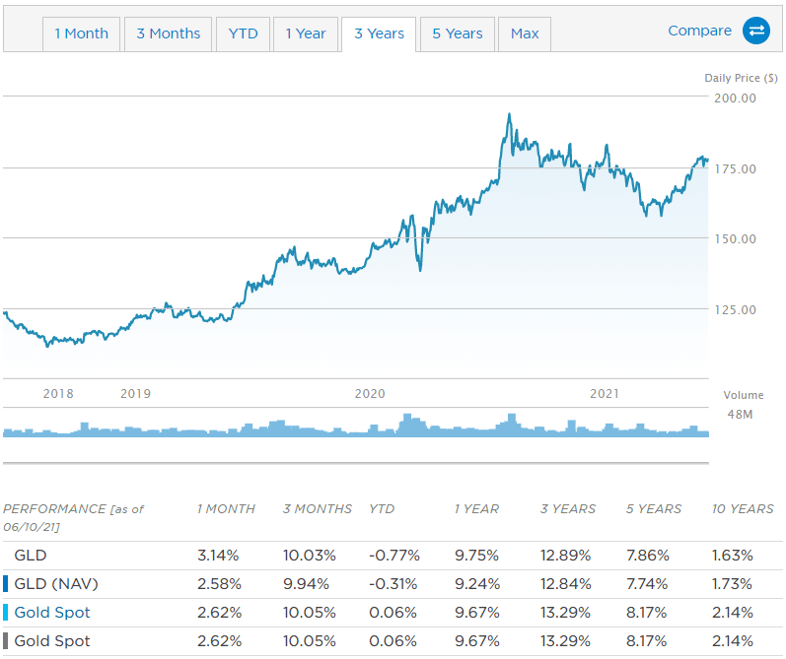Click the 125.00 price axis label
Viewport: 786px width, 659px height.
coord(735,310)
